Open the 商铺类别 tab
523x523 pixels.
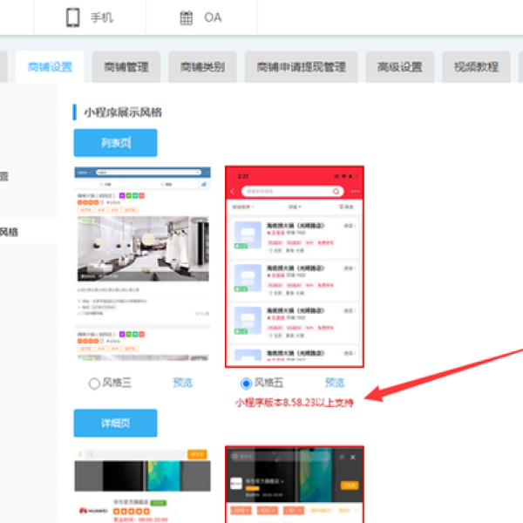click(x=202, y=67)
